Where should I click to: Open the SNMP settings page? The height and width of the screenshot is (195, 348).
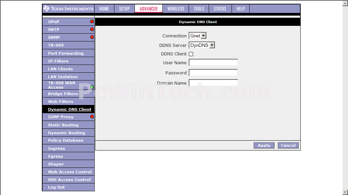[x=68, y=37]
